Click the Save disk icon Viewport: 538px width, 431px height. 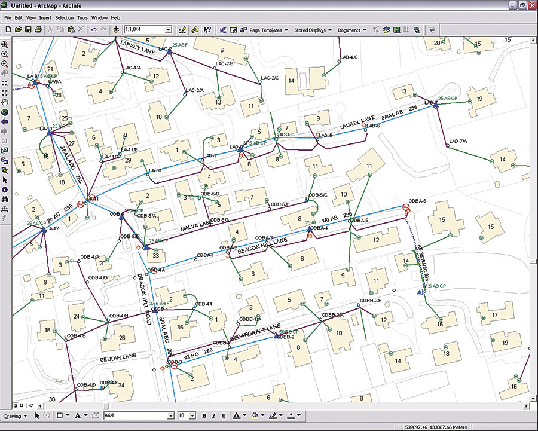tap(28, 29)
